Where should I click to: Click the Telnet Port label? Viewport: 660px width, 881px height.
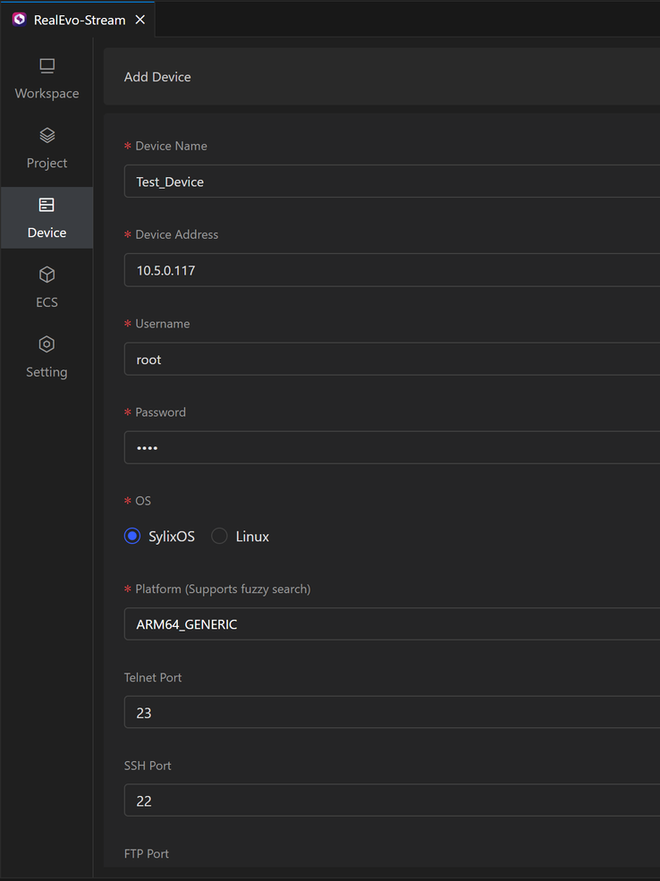point(153,677)
